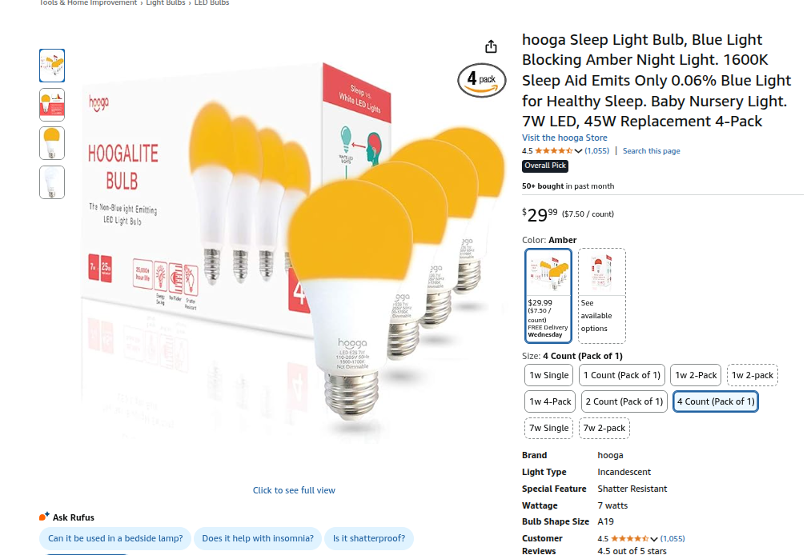
Task: Choose the 'See available options' color swatch
Action: (601, 296)
